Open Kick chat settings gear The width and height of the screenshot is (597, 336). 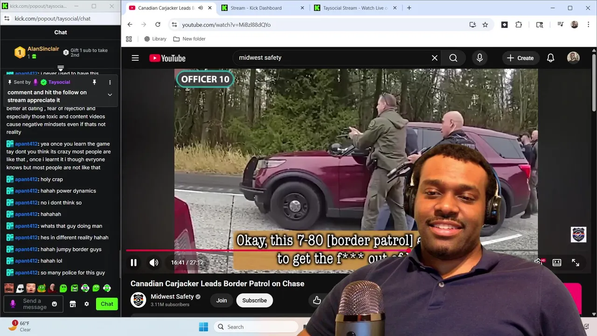(86, 304)
